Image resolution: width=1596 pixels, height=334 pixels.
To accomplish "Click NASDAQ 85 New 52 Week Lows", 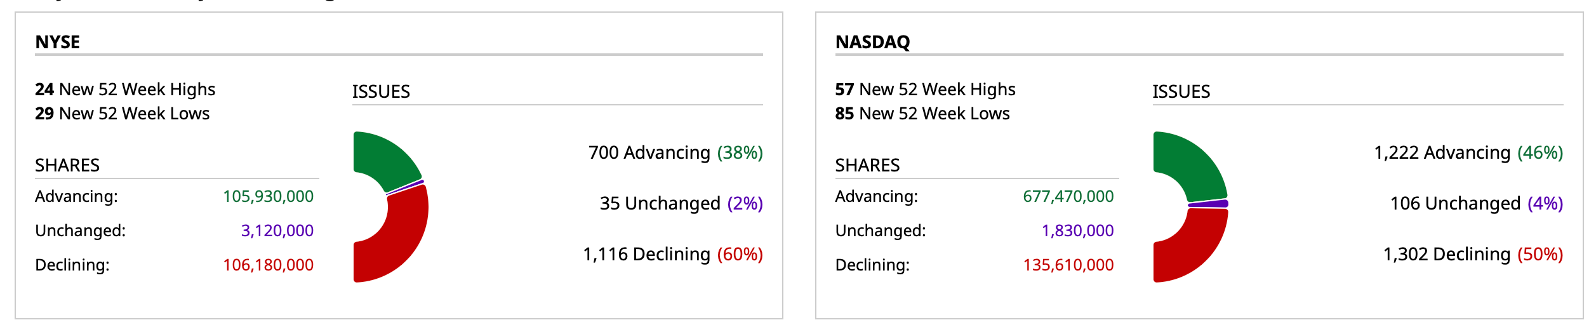I will 922,114.
